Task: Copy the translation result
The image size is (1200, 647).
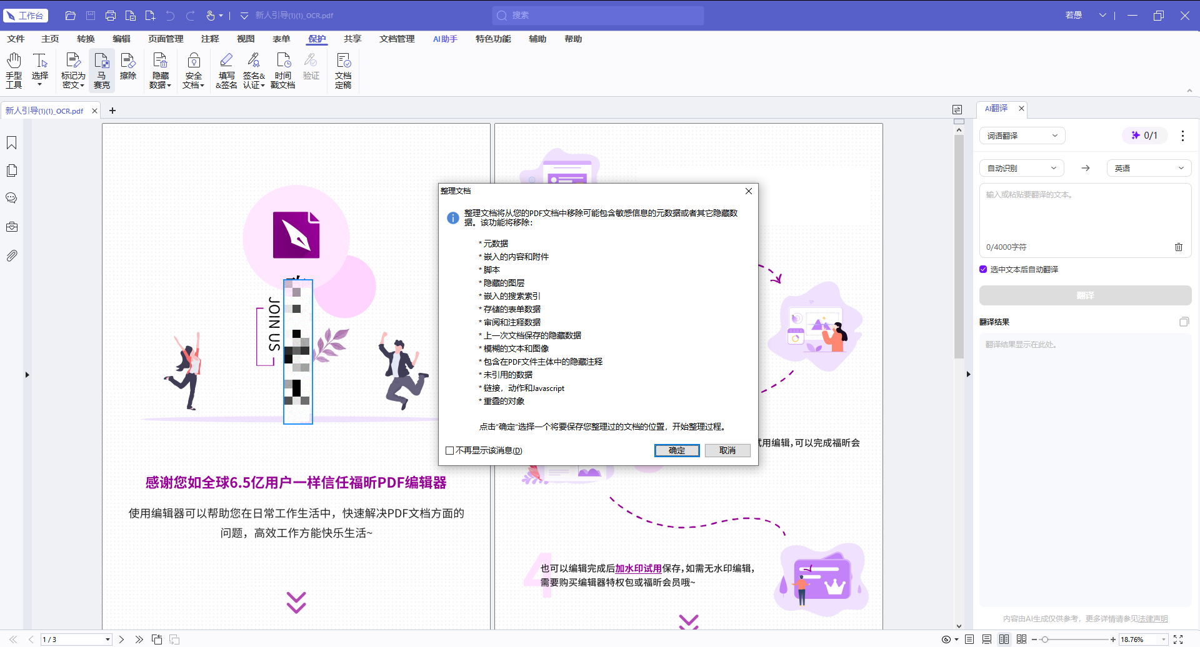Action: pyautogui.click(x=1184, y=322)
